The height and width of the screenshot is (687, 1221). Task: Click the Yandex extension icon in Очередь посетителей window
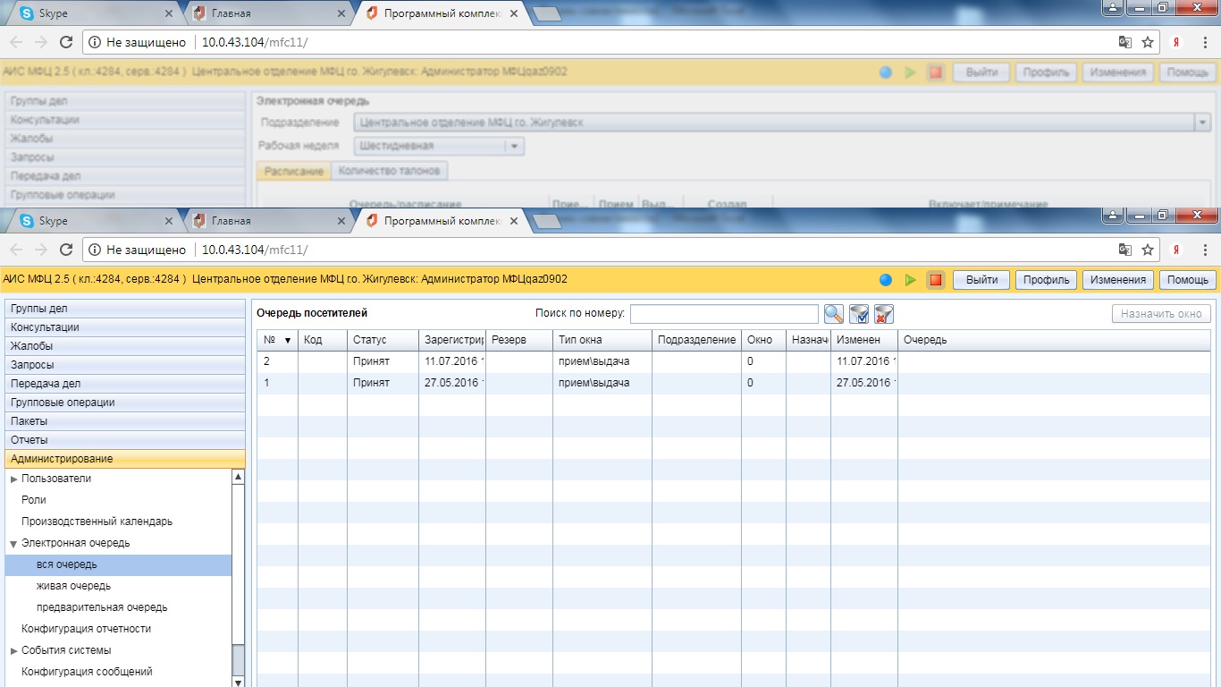pos(1178,250)
